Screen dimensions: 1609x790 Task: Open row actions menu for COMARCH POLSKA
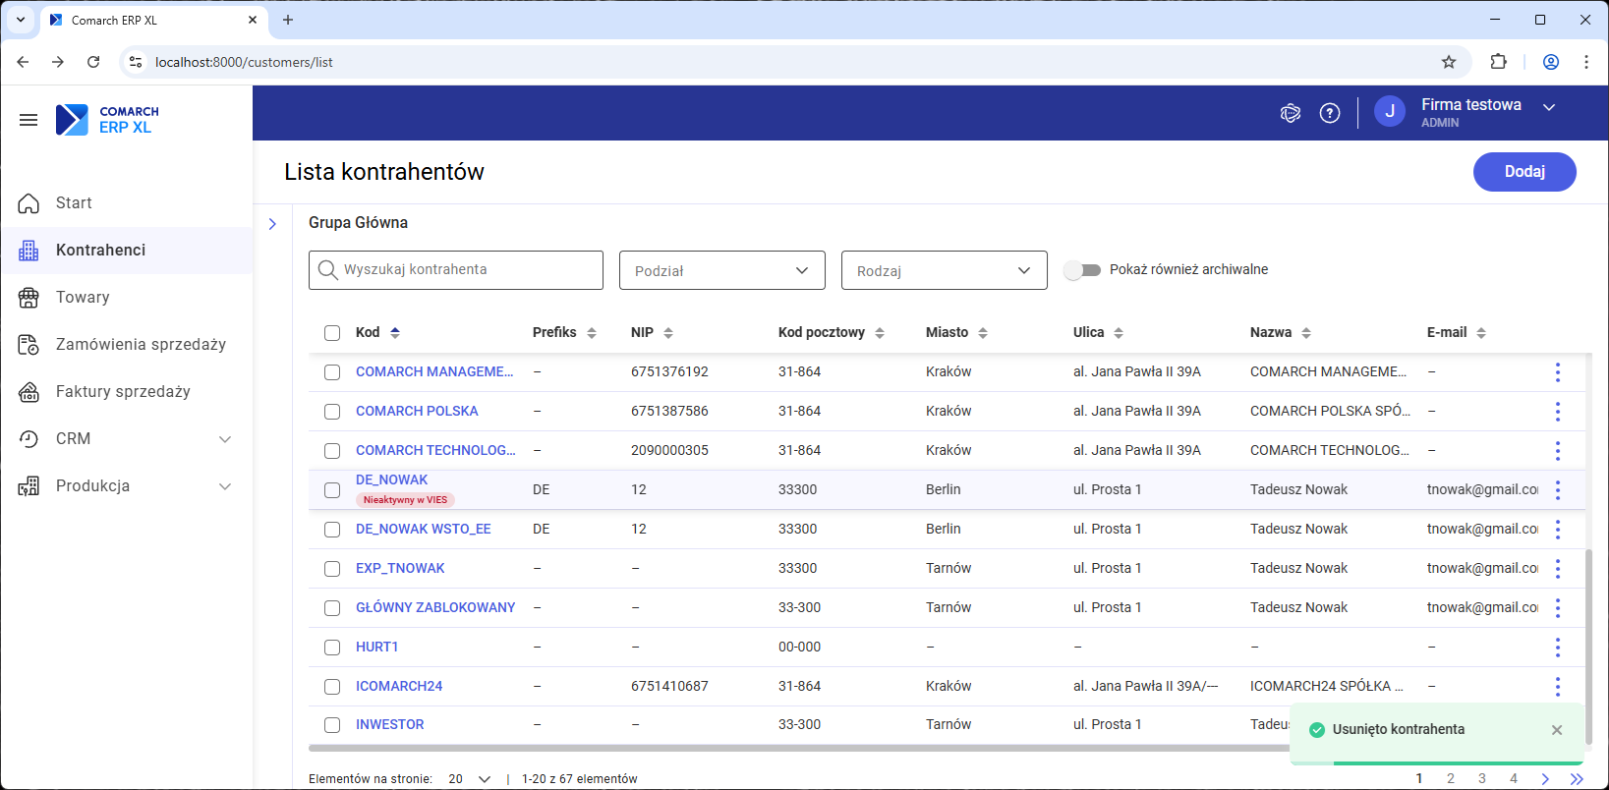[1558, 412]
